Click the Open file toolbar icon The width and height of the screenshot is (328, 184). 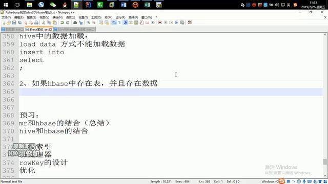[x=9, y=22]
